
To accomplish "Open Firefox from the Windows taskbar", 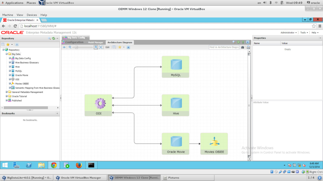I will click(x=79, y=165).
